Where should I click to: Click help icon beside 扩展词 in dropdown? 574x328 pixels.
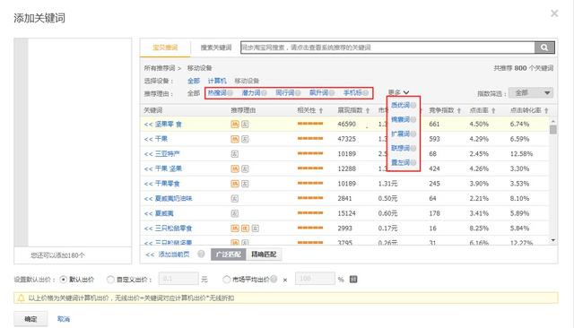point(413,134)
